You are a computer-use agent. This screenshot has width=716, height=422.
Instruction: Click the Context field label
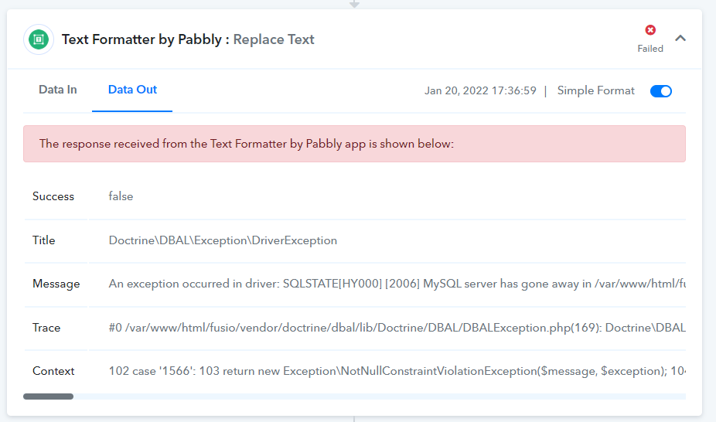[53, 371]
